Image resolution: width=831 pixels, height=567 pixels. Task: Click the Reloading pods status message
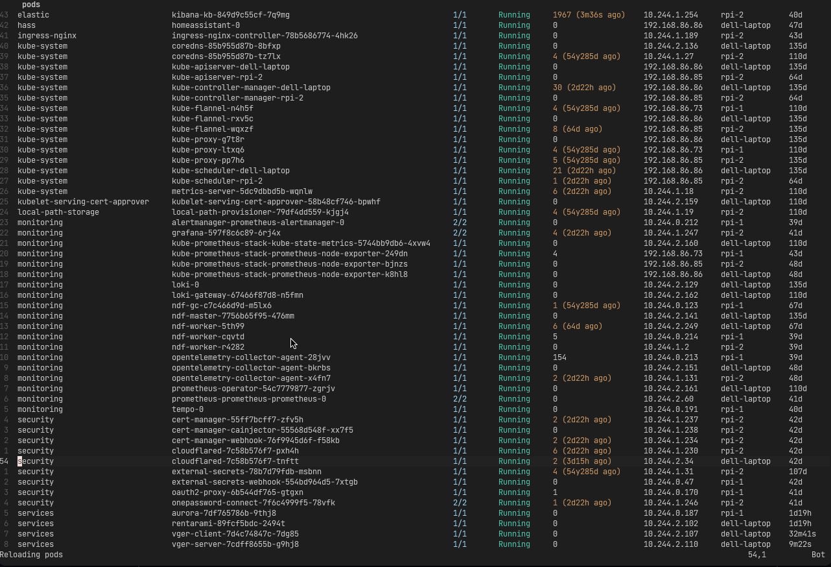[x=31, y=555]
